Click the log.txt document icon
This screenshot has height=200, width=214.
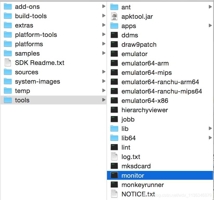pyautogui.click(x=114, y=156)
